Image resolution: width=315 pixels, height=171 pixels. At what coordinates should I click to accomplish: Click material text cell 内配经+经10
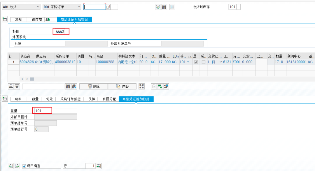tap(127, 62)
